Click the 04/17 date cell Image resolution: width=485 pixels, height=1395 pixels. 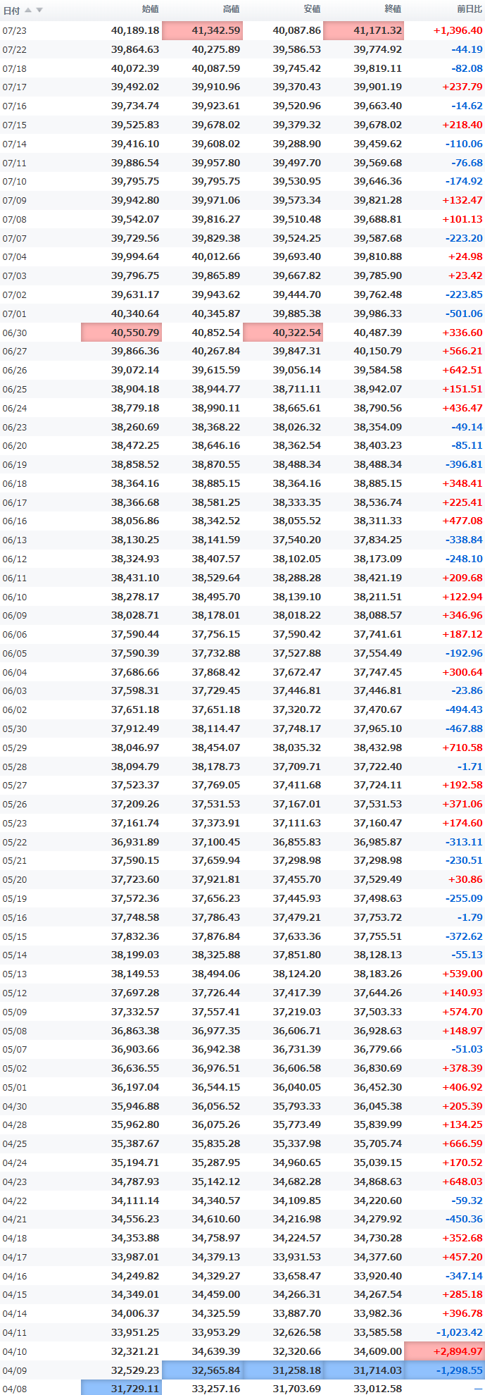pyautogui.click(x=15, y=1258)
